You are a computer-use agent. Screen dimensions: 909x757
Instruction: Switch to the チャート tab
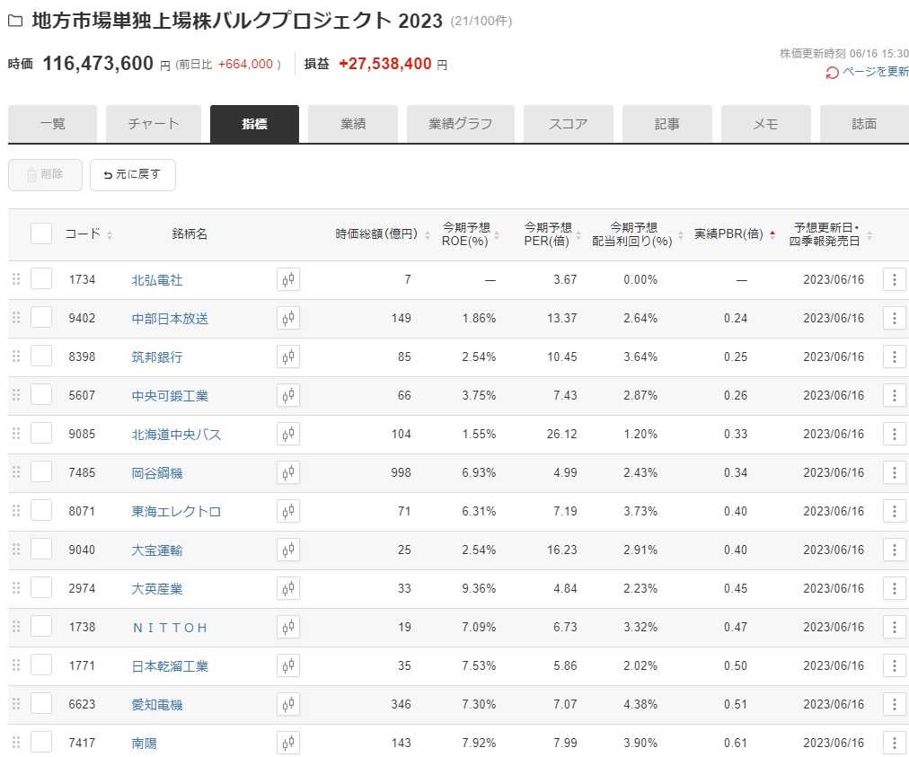(x=154, y=125)
